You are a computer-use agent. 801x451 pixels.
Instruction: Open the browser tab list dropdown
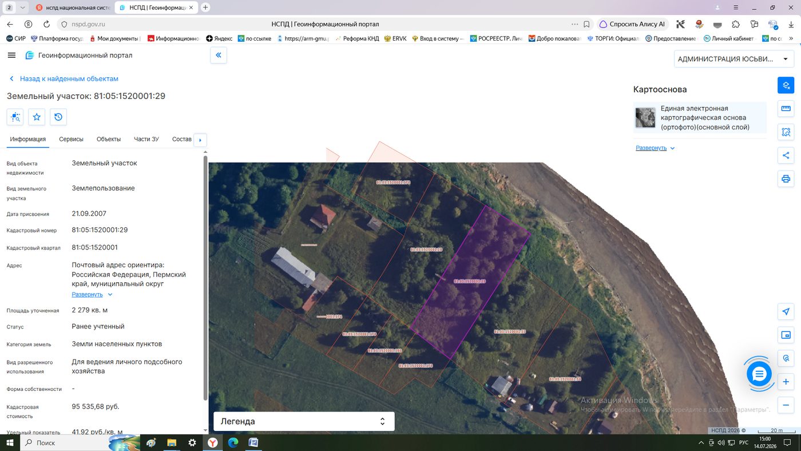22,7
